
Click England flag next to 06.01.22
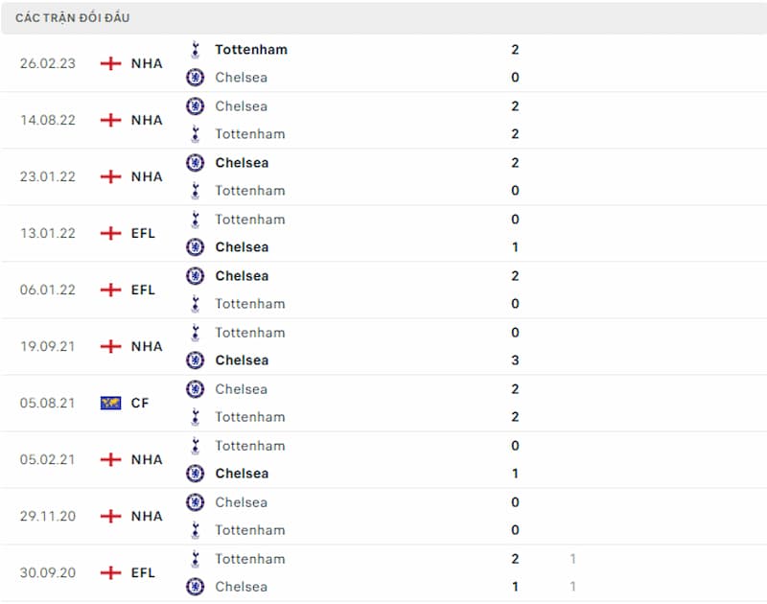tap(110, 290)
